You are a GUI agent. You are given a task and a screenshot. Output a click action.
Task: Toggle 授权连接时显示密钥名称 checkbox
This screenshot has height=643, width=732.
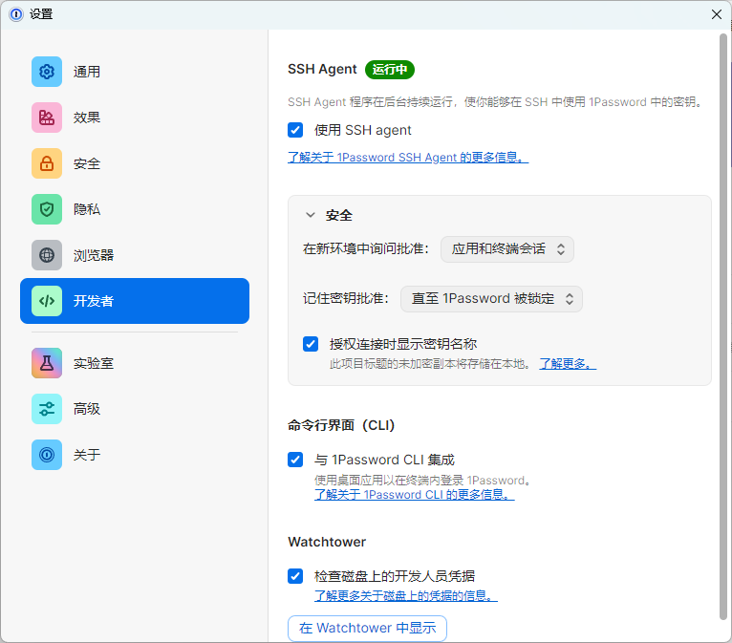pos(311,344)
